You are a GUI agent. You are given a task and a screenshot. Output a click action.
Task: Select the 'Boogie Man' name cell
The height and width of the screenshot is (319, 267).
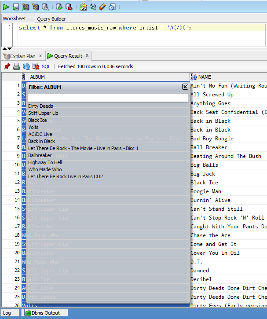point(228,191)
